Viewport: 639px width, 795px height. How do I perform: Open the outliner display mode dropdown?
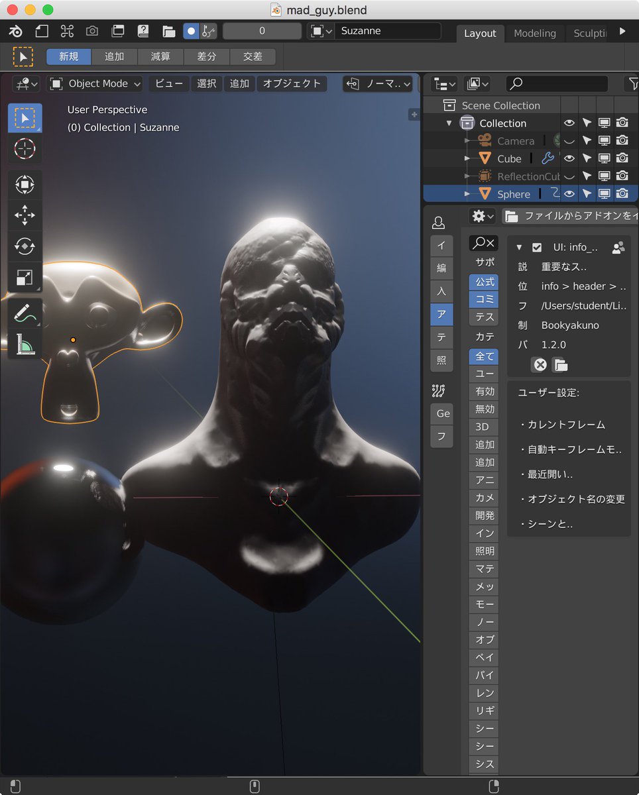(477, 83)
